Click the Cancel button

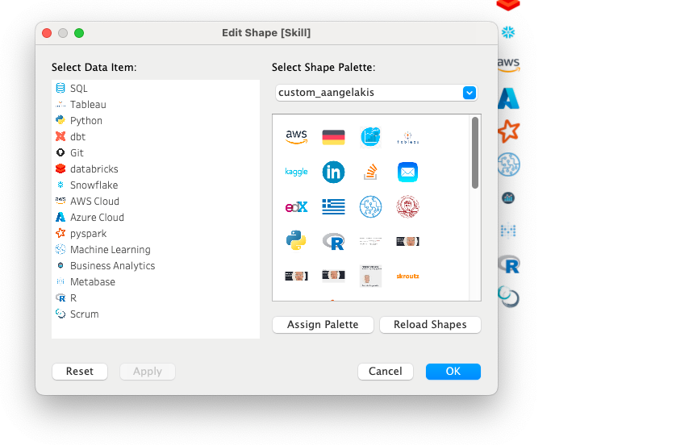[x=386, y=372]
